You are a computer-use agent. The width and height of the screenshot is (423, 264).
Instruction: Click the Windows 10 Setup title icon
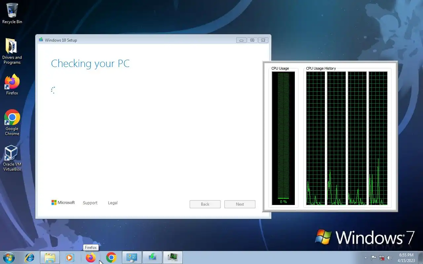click(x=41, y=40)
